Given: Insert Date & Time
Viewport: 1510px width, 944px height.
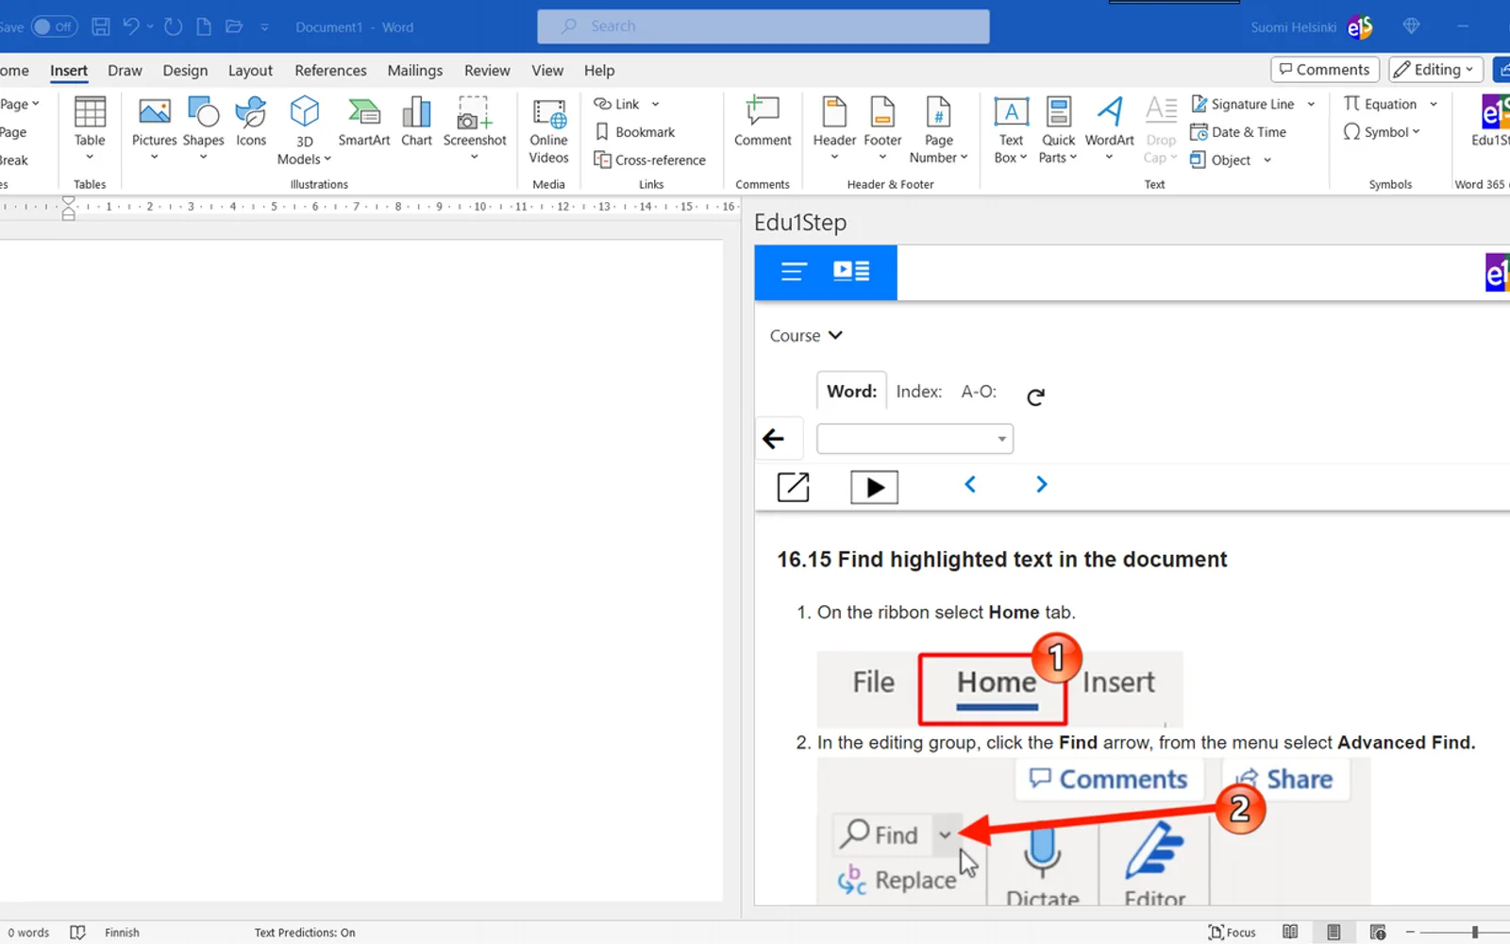Looking at the screenshot, I should [x=1238, y=132].
